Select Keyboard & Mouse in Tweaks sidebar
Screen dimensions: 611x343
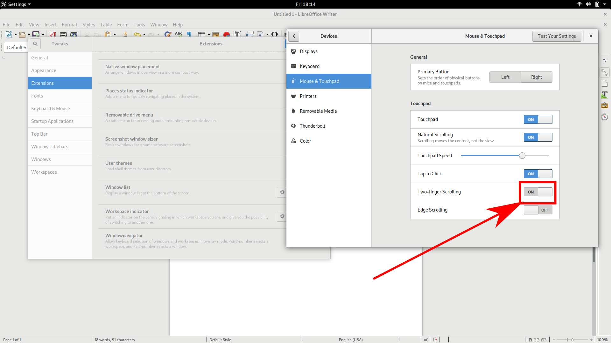[x=60, y=109]
